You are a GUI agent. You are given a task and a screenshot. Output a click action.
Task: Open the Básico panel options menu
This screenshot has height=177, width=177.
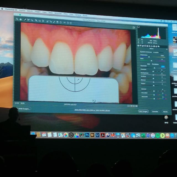(167, 49)
